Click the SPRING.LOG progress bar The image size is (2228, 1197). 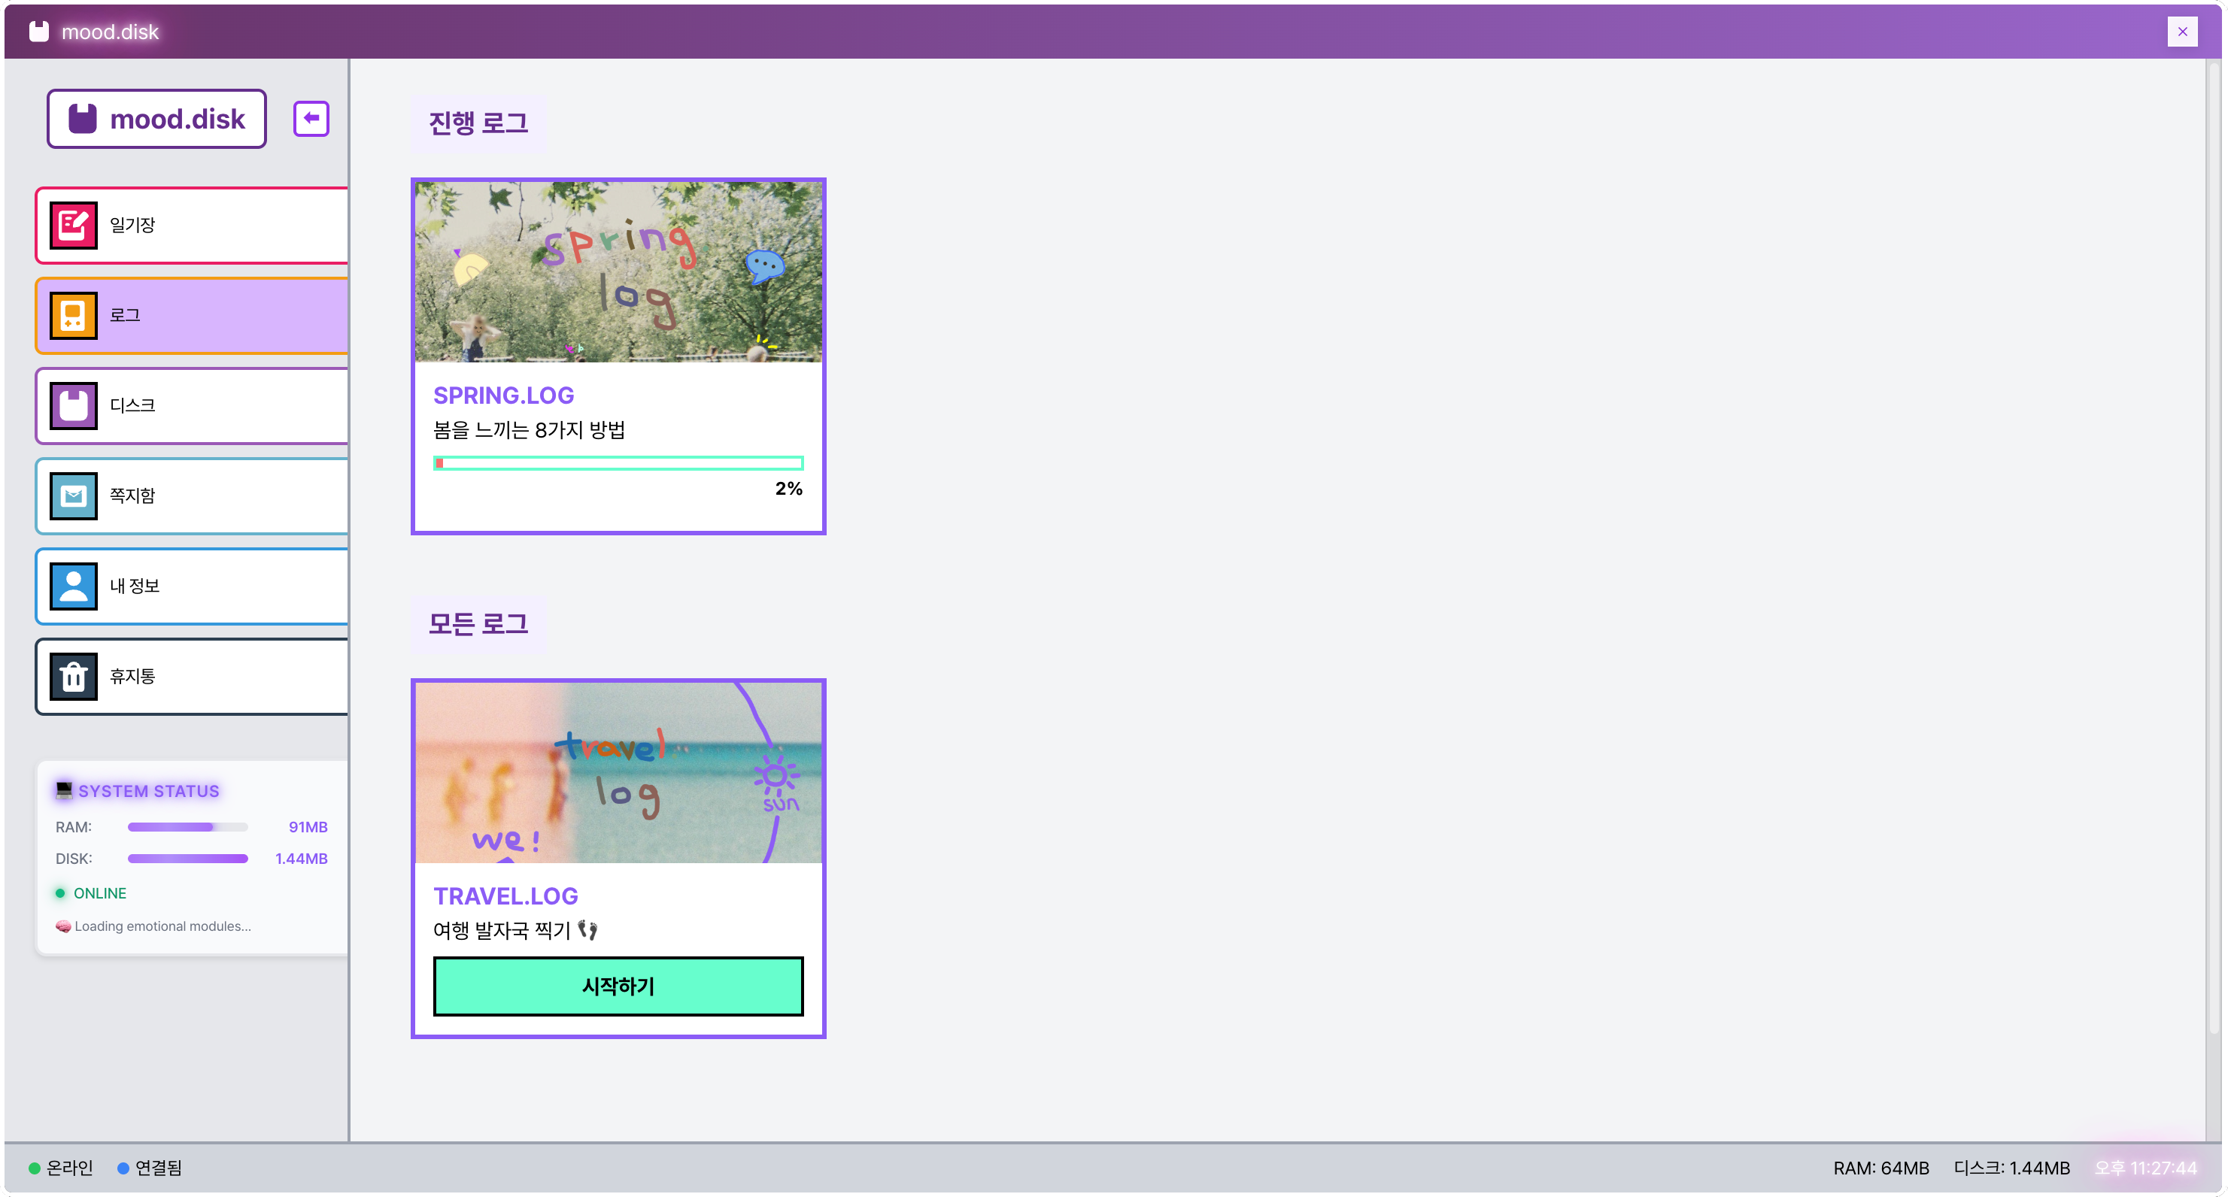(618, 463)
